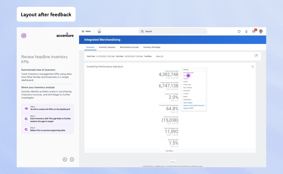Image resolution: width=283 pixels, height=174 pixels.
Task: Select Step 3 Select City instruction
Action: tap(47, 129)
